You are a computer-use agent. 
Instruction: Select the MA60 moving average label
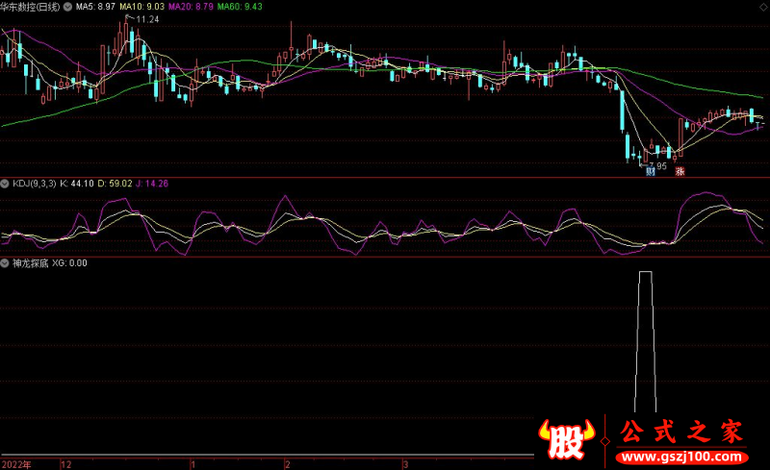(x=240, y=6)
